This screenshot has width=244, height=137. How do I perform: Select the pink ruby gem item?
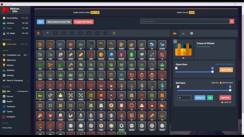[121, 55]
